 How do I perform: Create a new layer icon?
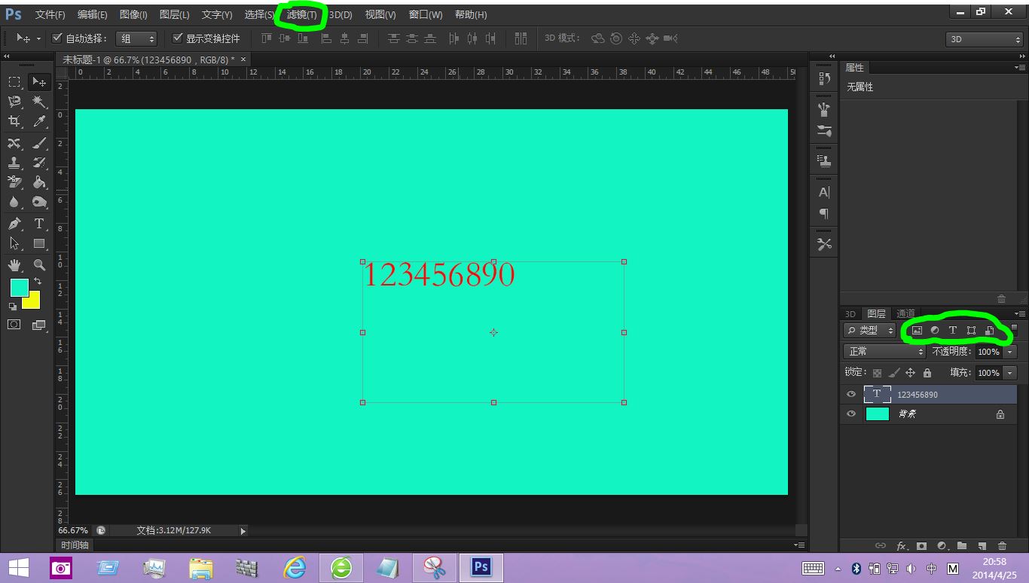pyautogui.click(x=982, y=546)
